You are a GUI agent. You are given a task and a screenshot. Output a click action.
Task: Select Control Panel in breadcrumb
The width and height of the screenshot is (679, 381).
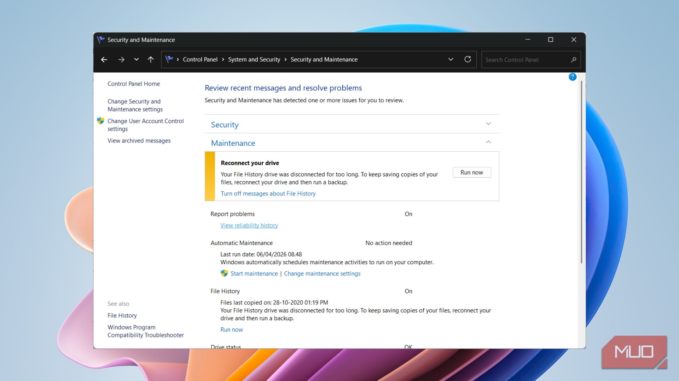click(x=200, y=60)
